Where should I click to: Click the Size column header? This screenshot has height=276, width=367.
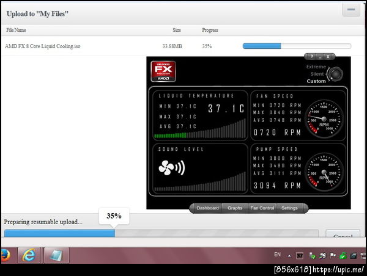pos(177,30)
